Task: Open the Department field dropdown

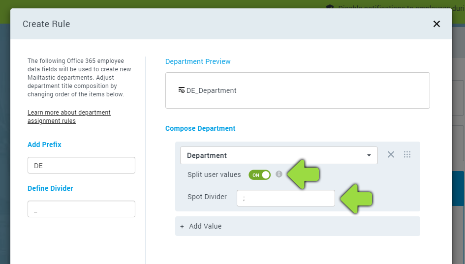Action: [x=279, y=155]
